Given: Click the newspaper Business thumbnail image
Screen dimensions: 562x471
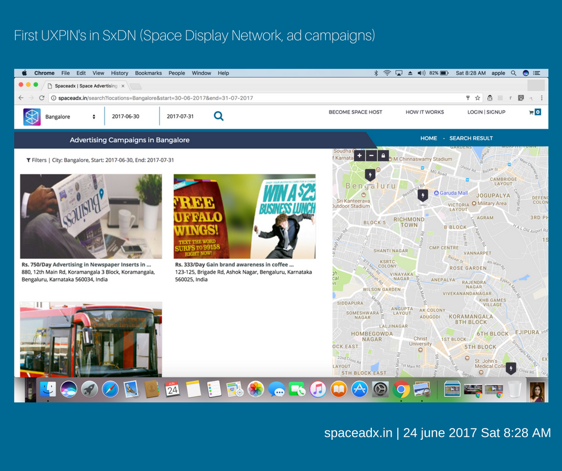Looking at the screenshot, I should point(91,216).
